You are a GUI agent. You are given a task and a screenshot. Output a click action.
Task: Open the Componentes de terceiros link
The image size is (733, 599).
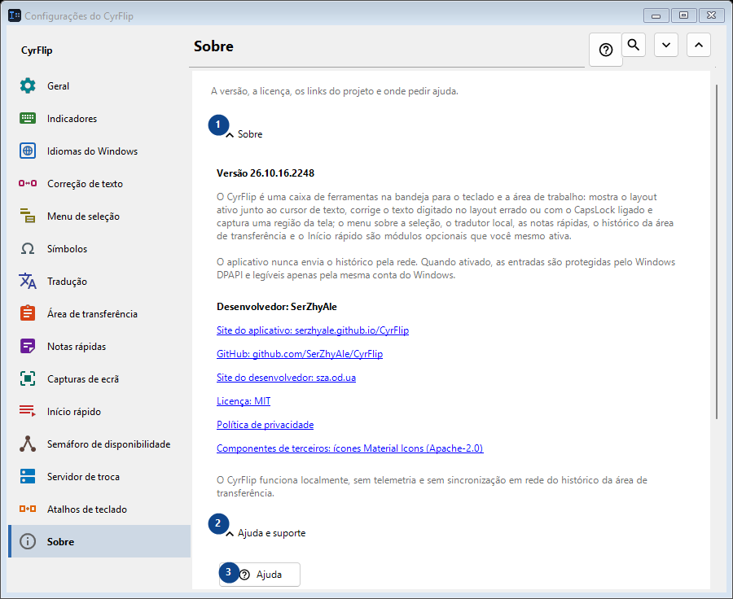click(x=349, y=448)
